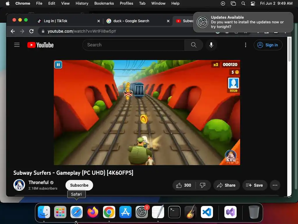Subscribe to the Throneful channel
This screenshot has height=224, width=298.
79,185
